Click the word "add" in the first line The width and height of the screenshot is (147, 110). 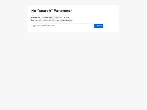tap(39, 17)
